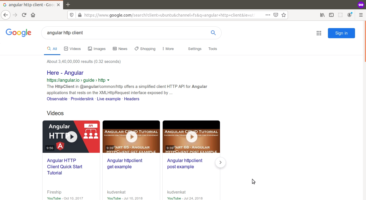Open the Google apps grid
366x200 pixels.
point(319,33)
